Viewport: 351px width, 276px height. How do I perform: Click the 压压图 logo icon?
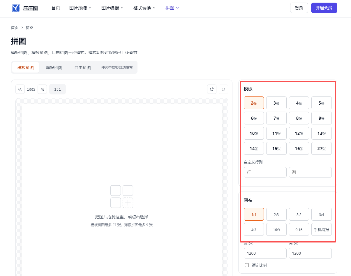(x=16, y=8)
